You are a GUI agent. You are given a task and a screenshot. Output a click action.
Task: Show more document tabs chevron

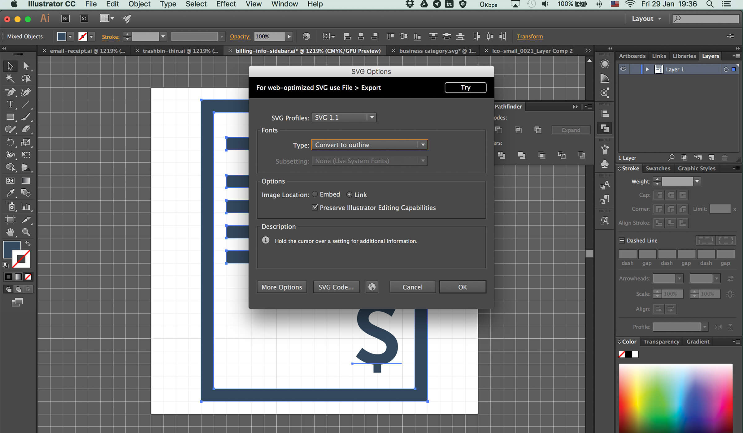588,50
